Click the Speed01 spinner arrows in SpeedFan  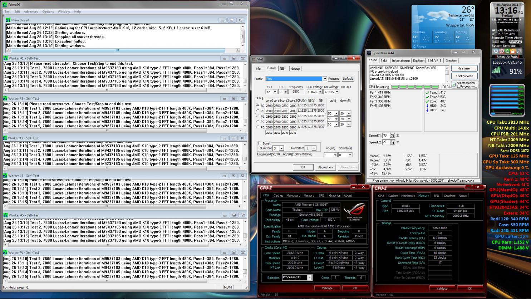[x=393, y=136]
